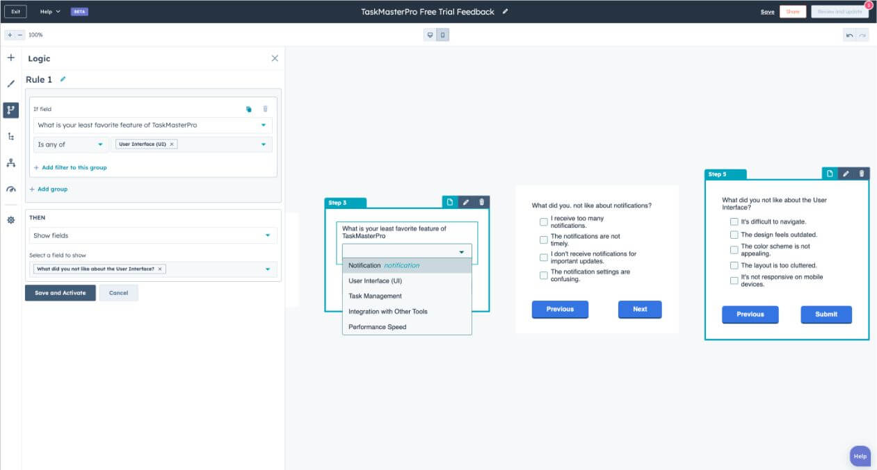This screenshot has width=877, height=470.
Task: Zoom out the canvas with the minus control
Action: click(19, 34)
